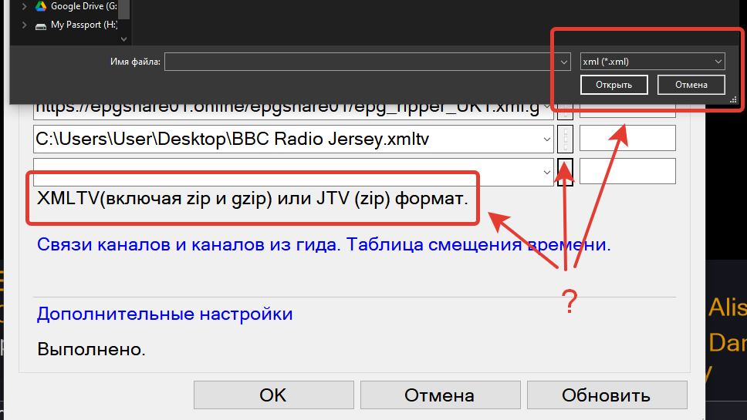Screen dimensions: 747x420
Task: Click the Открыть button
Action: [x=613, y=85]
